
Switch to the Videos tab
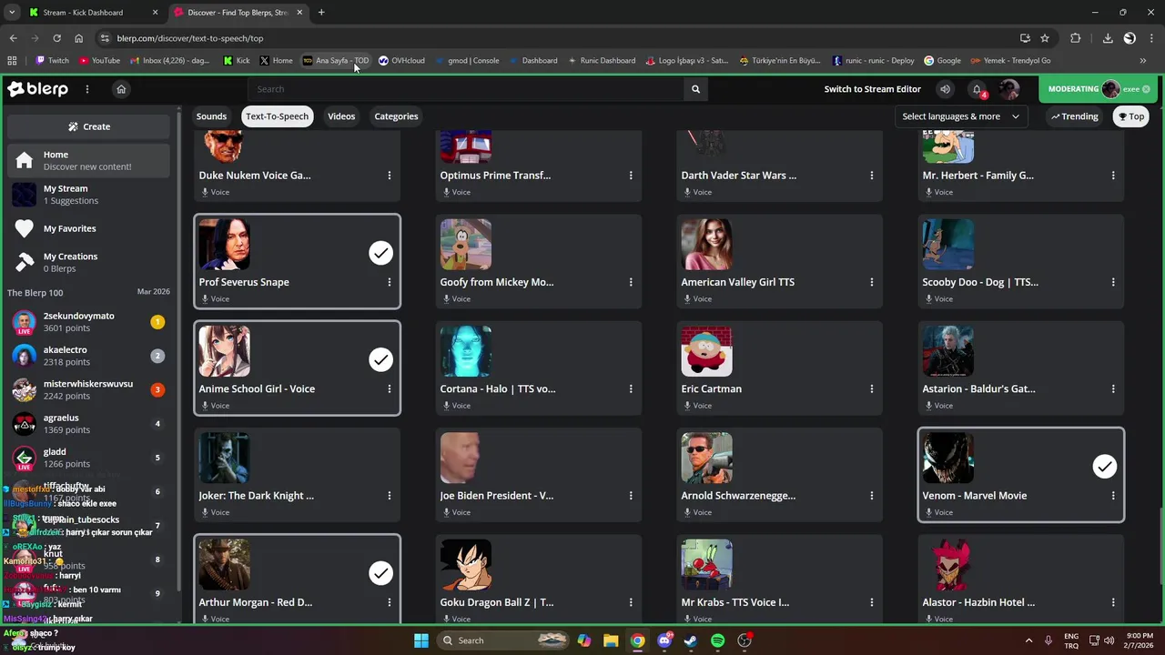point(341,116)
